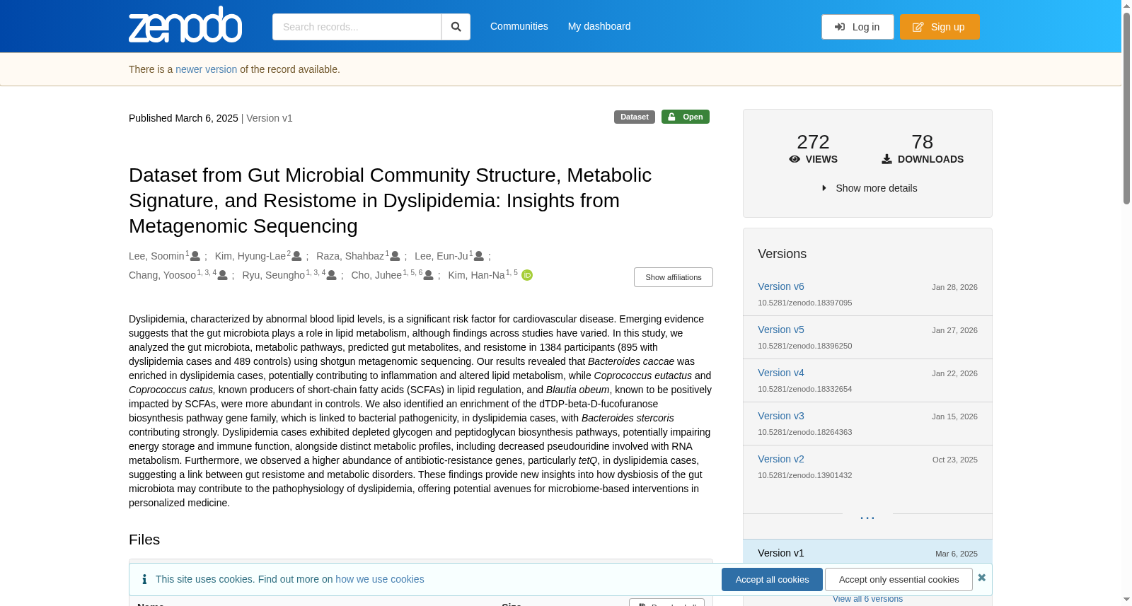Open author Lee, Soomin's name link
The image size is (1132, 606).
(156, 256)
